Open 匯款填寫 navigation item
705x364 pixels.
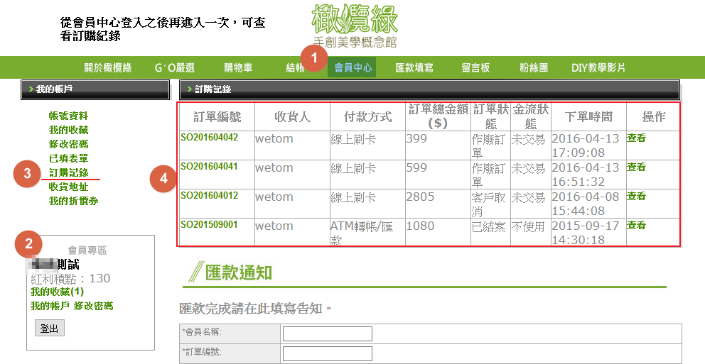(x=414, y=68)
